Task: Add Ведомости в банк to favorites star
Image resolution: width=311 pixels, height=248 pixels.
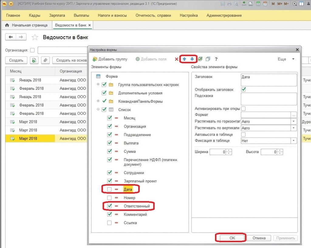Action: coord(35,37)
